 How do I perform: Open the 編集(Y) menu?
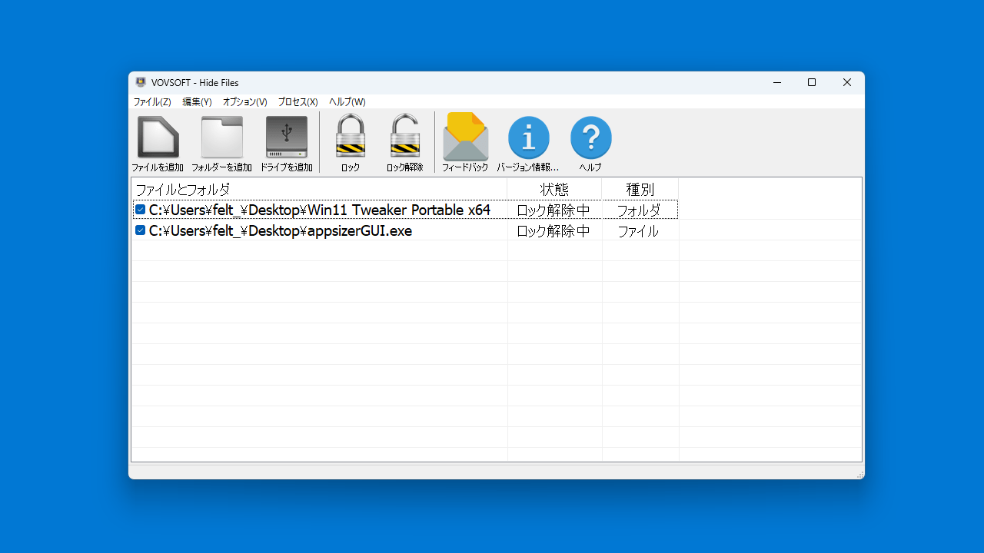click(x=197, y=101)
